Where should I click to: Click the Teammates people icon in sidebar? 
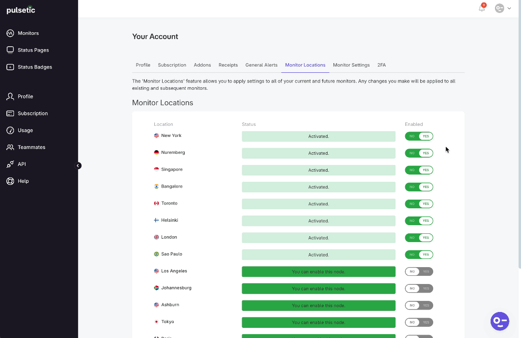[10, 148]
